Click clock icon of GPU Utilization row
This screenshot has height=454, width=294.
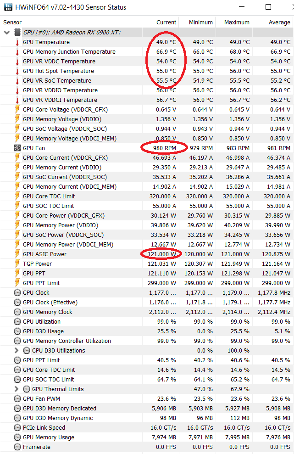pyautogui.click(x=17, y=322)
